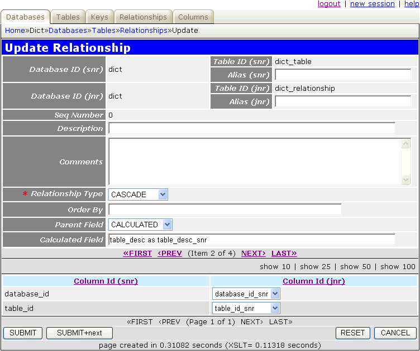
Task: Go to NEXT› item link
Action: pyautogui.click(x=254, y=253)
